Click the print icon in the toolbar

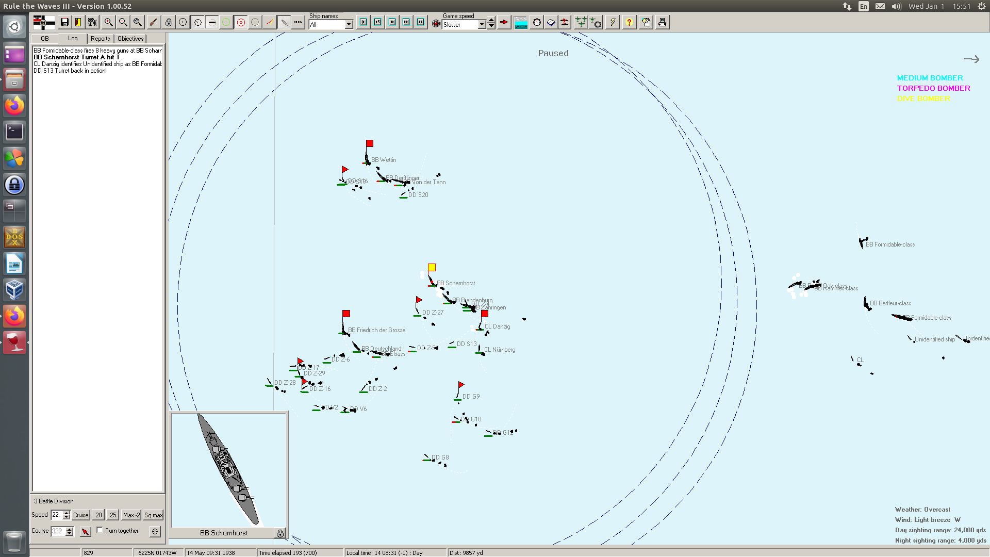(663, 22)
